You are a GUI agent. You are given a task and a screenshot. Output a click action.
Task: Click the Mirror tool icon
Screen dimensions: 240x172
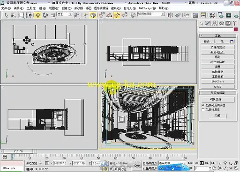point(170,15)
